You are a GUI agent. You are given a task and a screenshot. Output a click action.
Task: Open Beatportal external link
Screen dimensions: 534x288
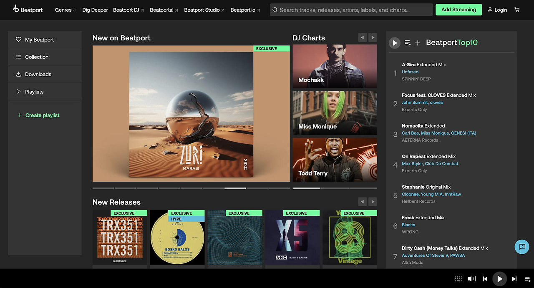[164, 10]
